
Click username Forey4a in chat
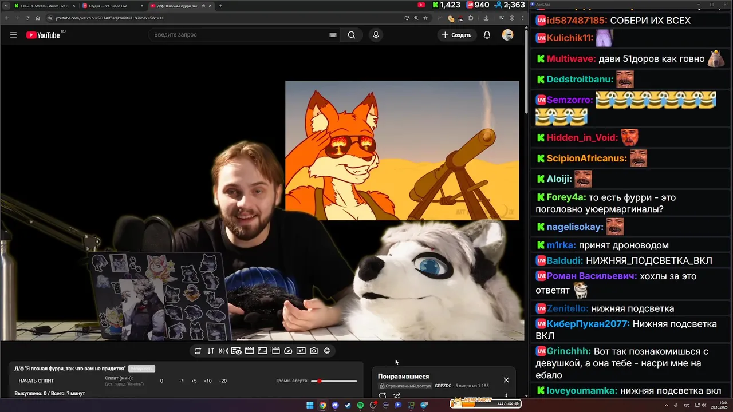pyautogui.click(x=565, y=197)
